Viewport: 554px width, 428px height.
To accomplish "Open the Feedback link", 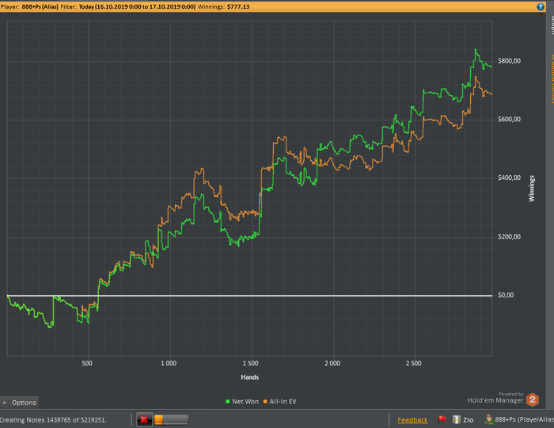I will coord(412,420).
